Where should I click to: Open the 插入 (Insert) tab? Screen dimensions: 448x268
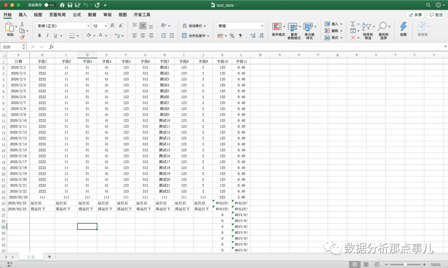22,15
